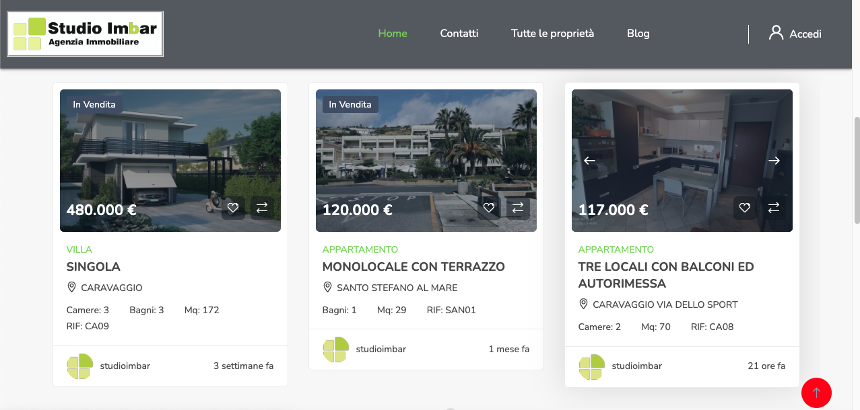Image resolution: width=860 pixels, height=410 pixels.
Task: Open the Home menu item
Action: pyautogui.click(x=392, y=34)
